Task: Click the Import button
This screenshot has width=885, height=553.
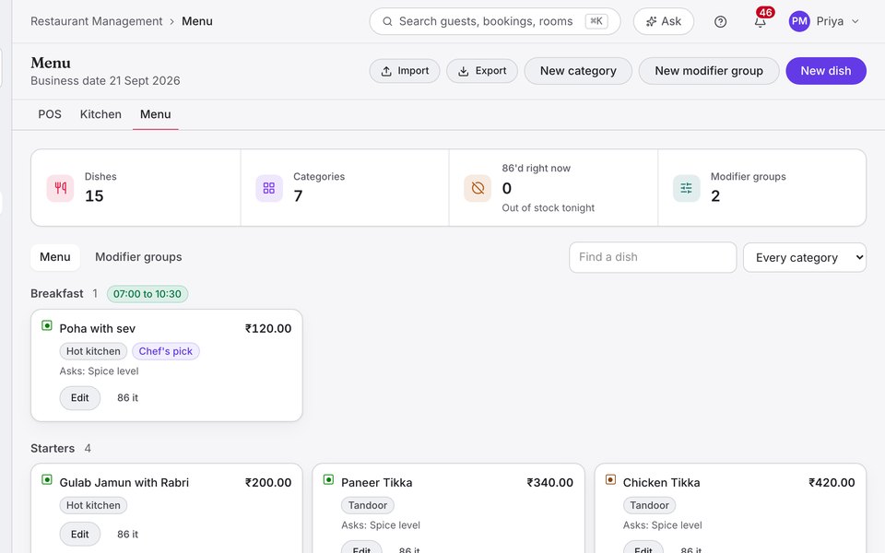Action: (x=405, y=71)
